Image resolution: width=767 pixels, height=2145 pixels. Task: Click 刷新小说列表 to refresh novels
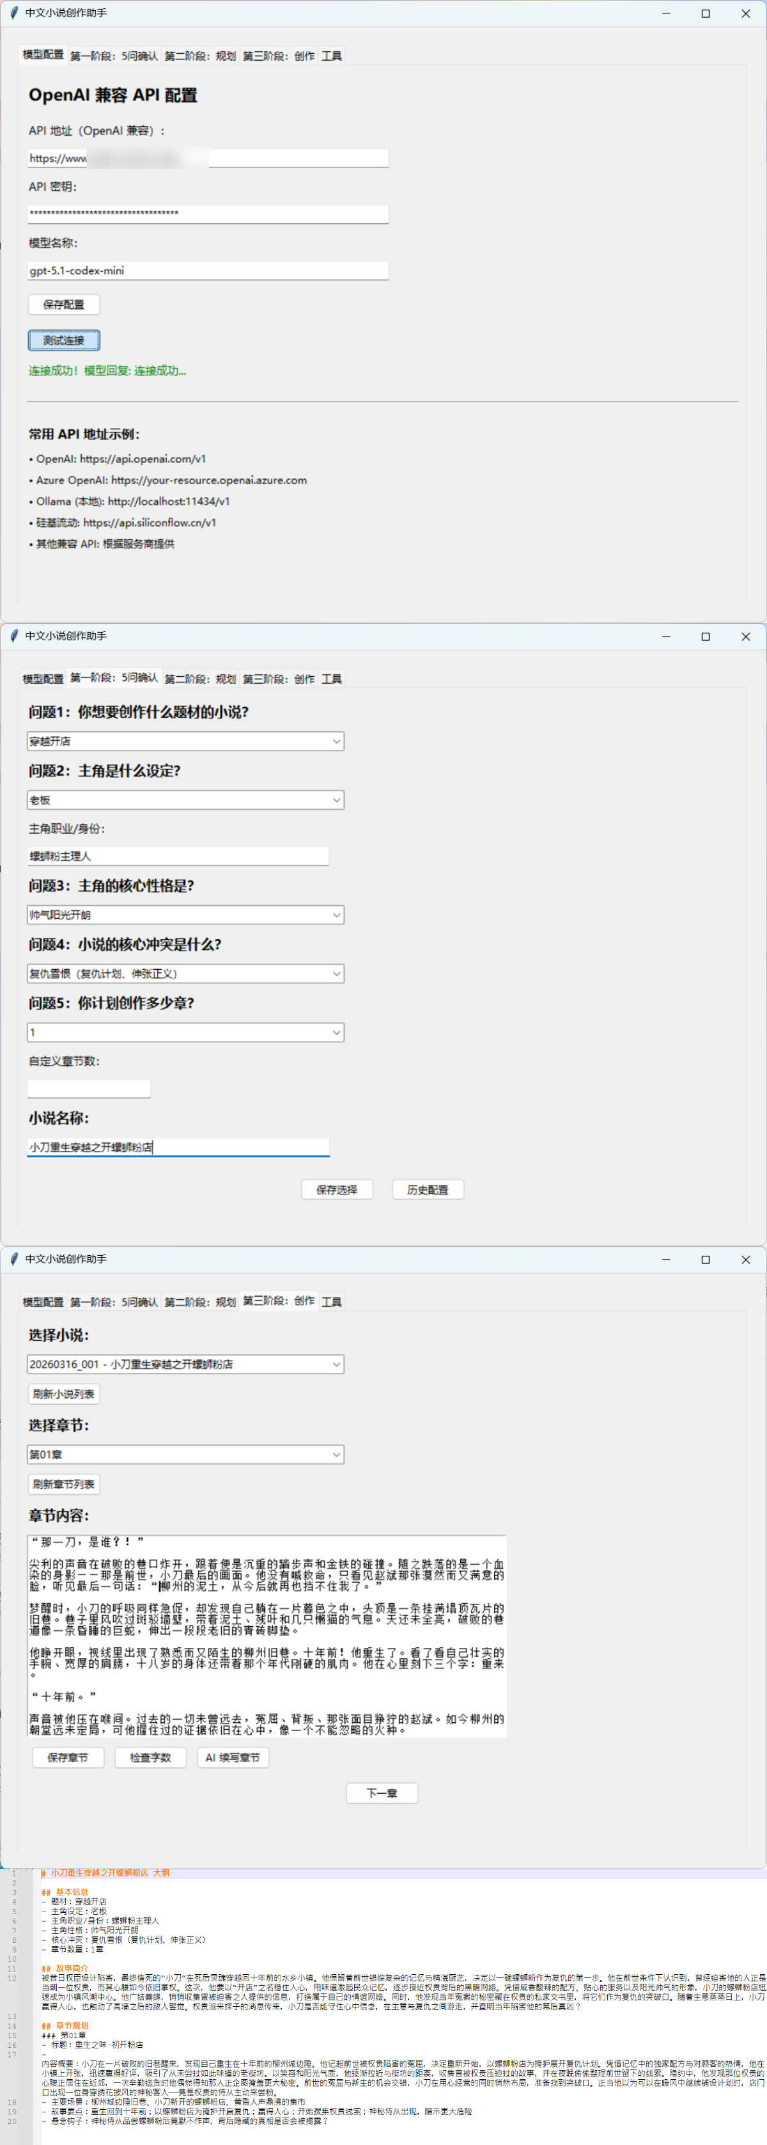point(64,1394)
